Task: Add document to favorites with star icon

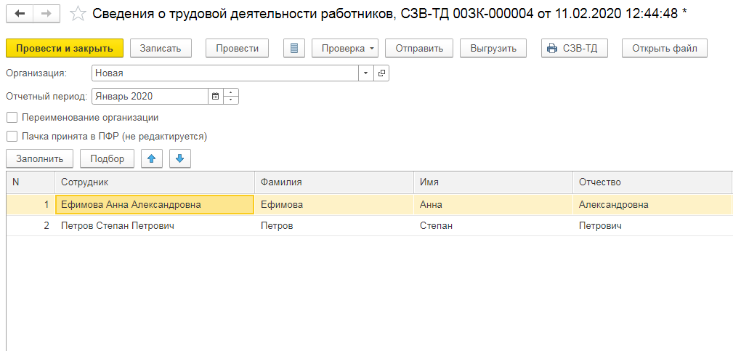Action: [x=77, y=15]
